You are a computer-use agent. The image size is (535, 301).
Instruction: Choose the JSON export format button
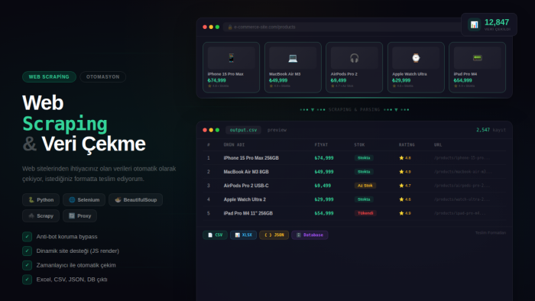[x=274, y=235]
